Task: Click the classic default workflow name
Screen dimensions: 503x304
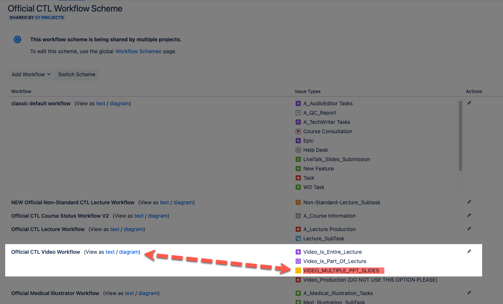Action: pos(41,103)
